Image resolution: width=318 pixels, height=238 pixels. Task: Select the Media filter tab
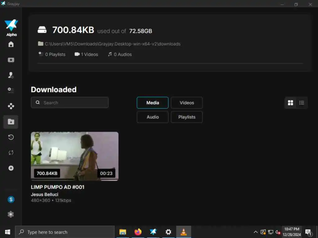(x=152, y=103)
